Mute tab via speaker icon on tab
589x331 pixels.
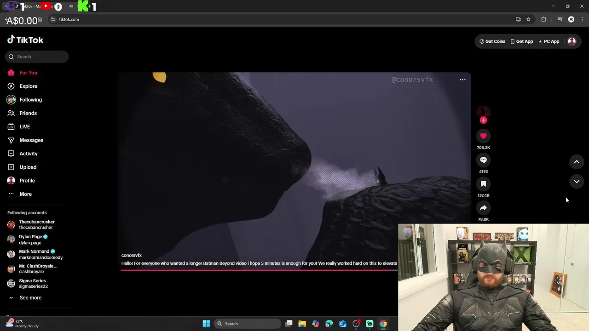(71, 6)
